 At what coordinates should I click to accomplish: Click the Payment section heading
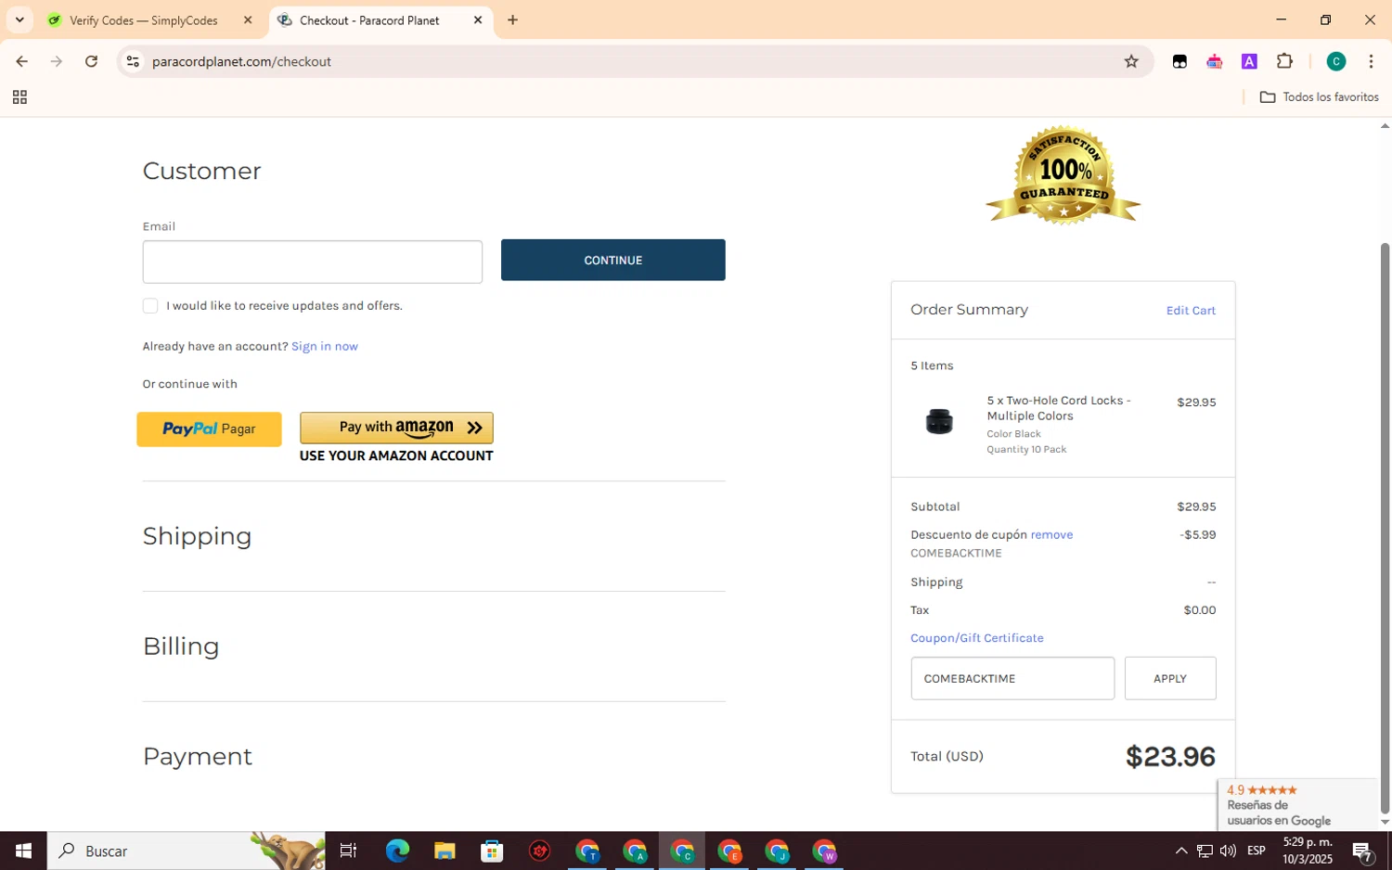pos(198,757)
